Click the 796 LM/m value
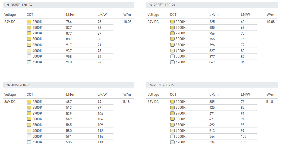 coord(212,45)
